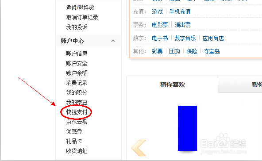Click the 电子书 link
Image resolution: width=262 pixels, height=161 pixels.
tap(160, 38)
